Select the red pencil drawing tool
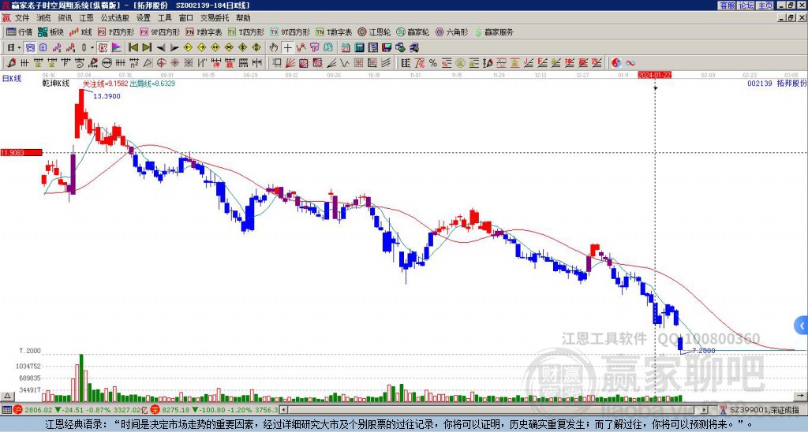Viewport: 808px width, 432px height. [x=11, y=63]
